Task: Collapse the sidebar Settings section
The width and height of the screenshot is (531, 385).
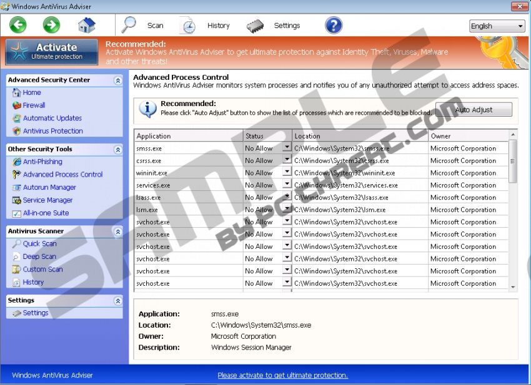Action: coord(118,301)
